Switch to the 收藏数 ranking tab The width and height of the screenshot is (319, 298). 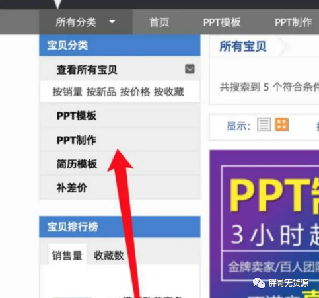pos(109,256)
